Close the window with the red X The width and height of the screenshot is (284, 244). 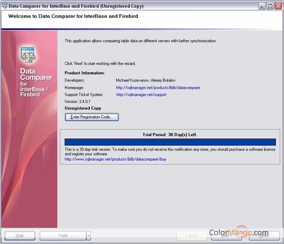278,6
